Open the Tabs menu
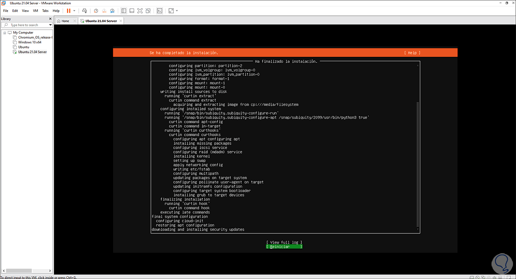This screenshot has width=516, height=279. [46, 10]
